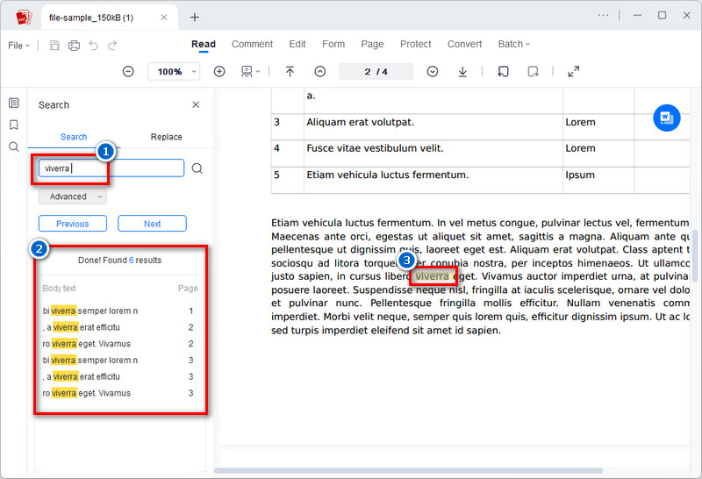This screenshot has width=702, height=479.
Task: Click the Next result button
Action: pos(152,224)
